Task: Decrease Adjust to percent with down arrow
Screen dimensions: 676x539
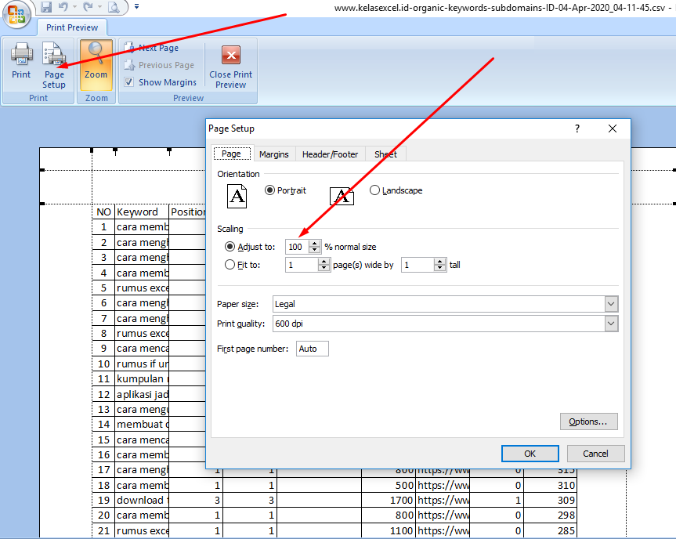Action: 315,250
